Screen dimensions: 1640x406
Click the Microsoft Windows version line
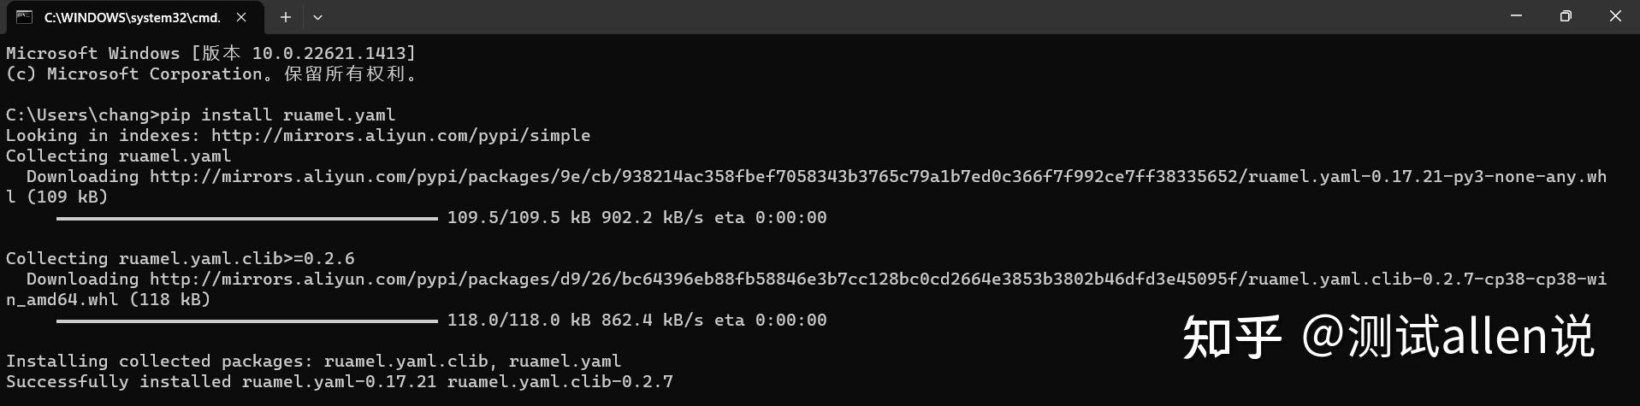[x=210, y=53]
